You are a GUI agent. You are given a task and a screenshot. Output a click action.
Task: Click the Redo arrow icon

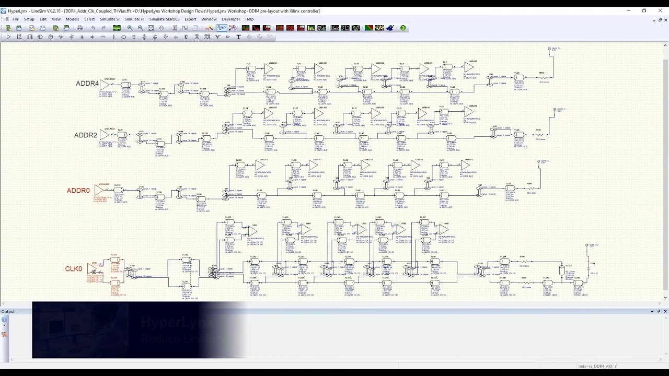pos(103,28)
